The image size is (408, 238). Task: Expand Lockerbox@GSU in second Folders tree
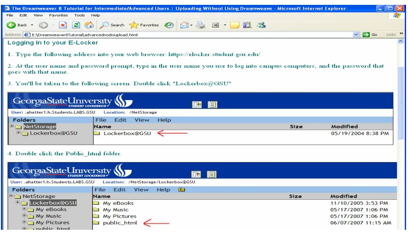point(17,202)
